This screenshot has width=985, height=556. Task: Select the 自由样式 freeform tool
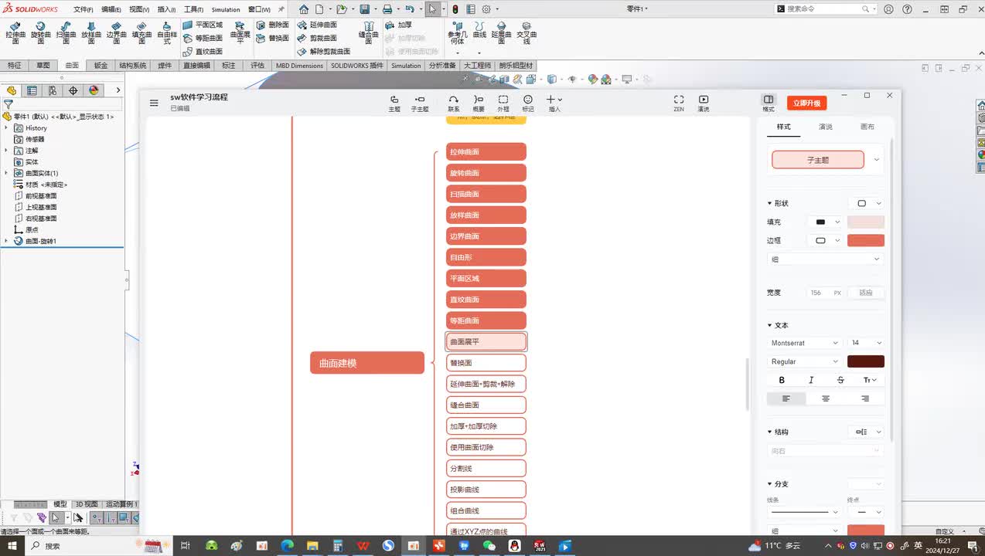click(x=166, y=34)
